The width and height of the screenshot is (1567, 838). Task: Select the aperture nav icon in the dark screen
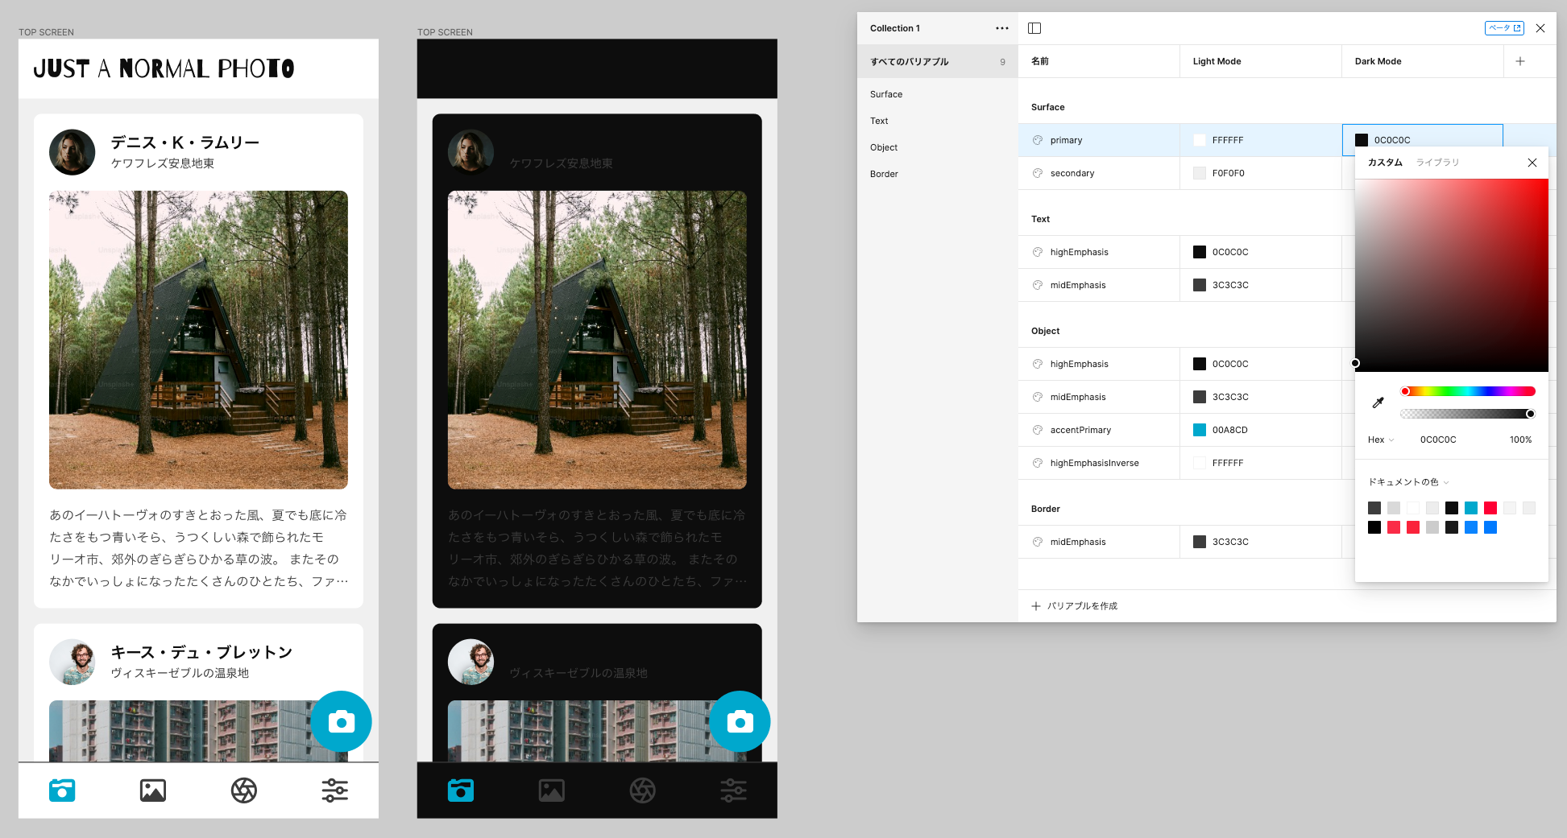pos(643,791)
